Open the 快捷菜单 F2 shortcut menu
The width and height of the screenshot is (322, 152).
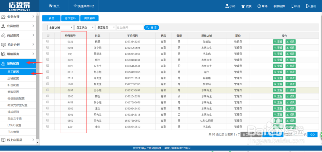(x=84, y=6)
